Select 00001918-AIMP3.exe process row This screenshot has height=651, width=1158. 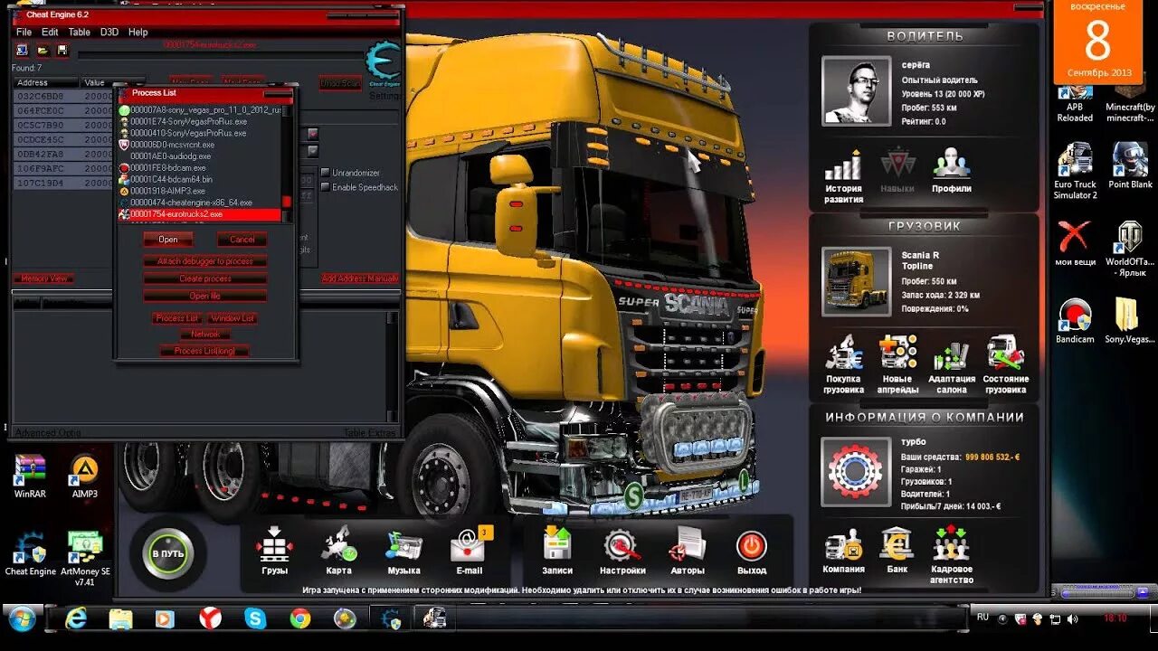pyautogui.click(x=200, y=191)
